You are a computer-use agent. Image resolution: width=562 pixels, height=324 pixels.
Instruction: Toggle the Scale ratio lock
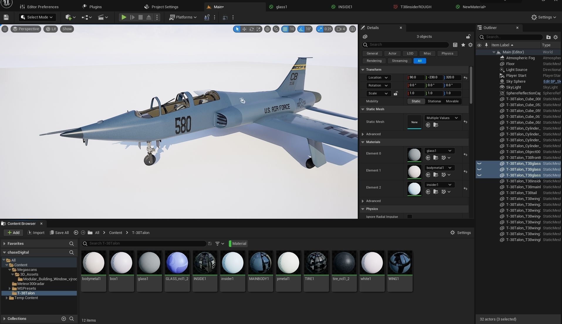(396, 94)
